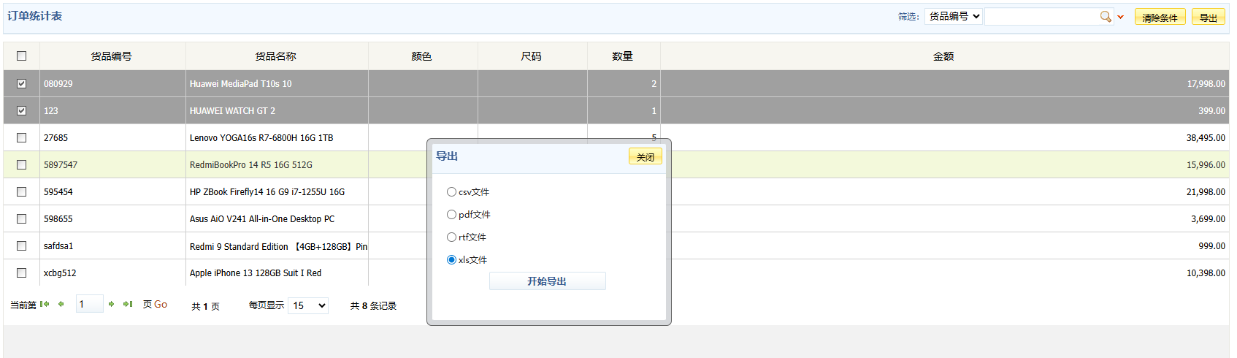This screenshot has height=358, width=1237.
Task: Click the 开始导出 button
Action: point(547,281)
